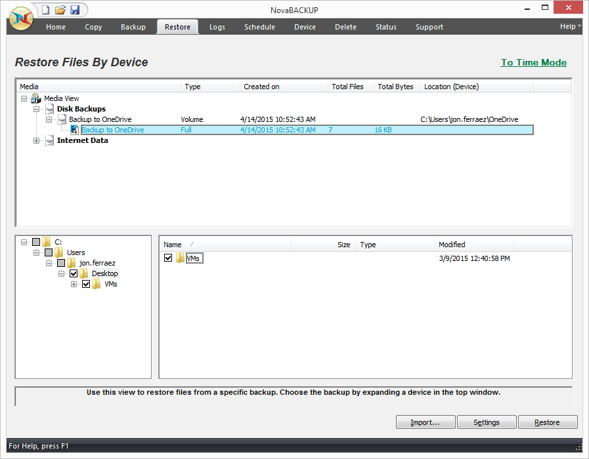
Task: Click the Internet Data drive icon
Action: click(x=50, y=140)
